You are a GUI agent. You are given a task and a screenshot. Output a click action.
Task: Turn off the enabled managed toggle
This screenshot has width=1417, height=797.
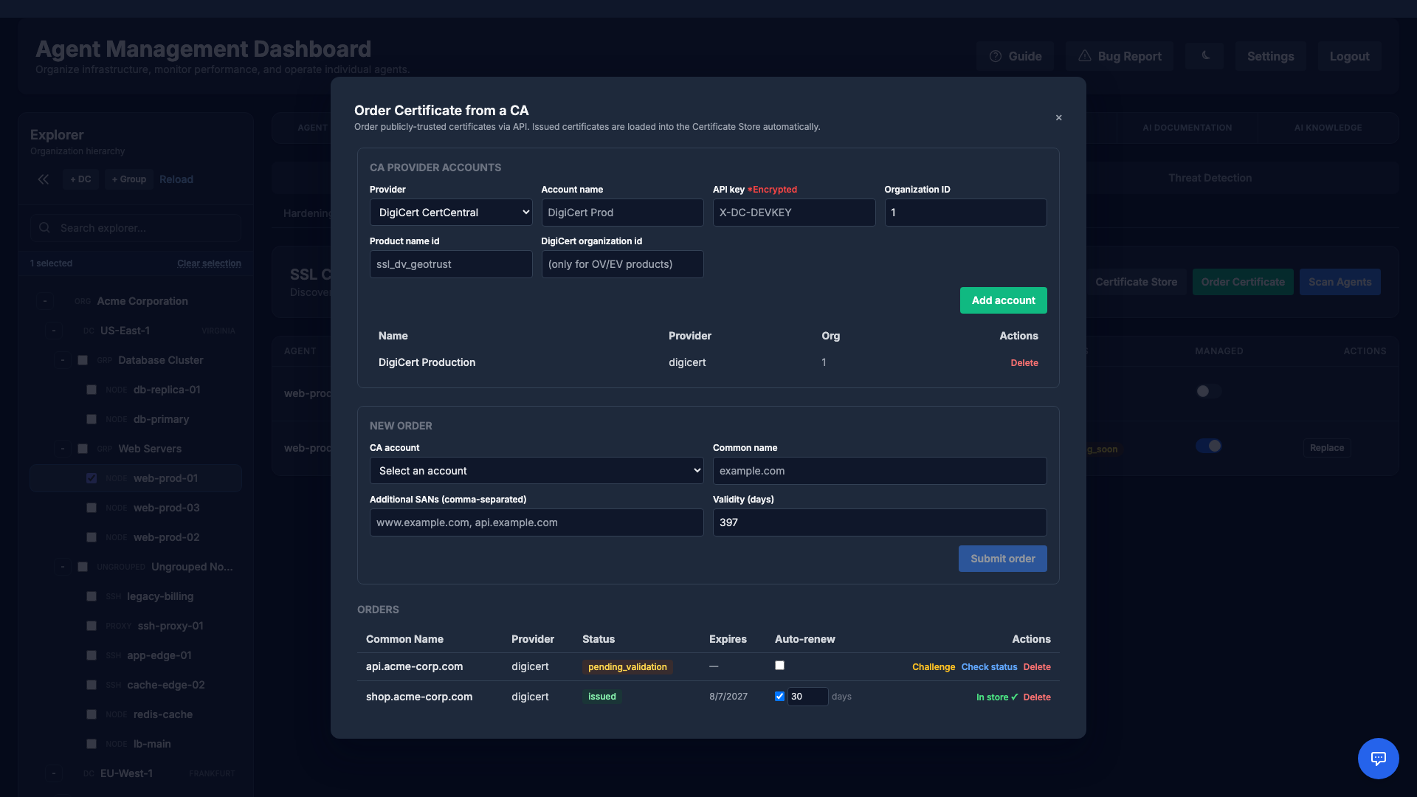click(1209, 446)
